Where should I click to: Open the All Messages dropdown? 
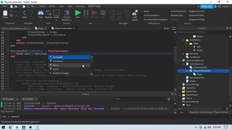coord(10,99)
